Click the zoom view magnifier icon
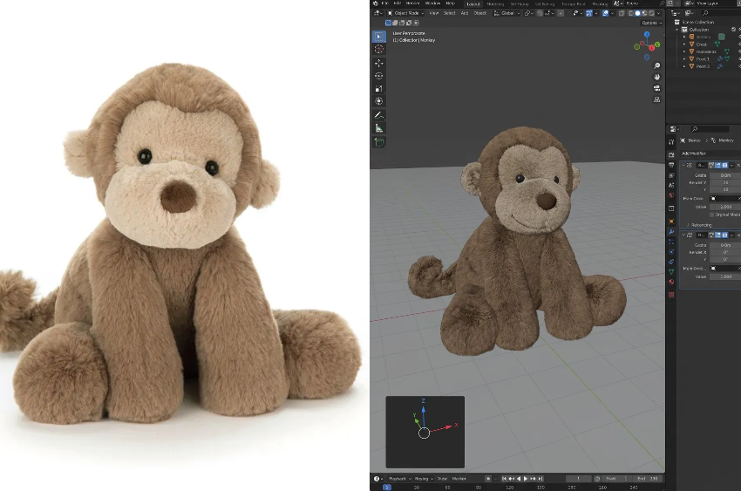Viewport: 741px width, 491px height. click(657, 65)
